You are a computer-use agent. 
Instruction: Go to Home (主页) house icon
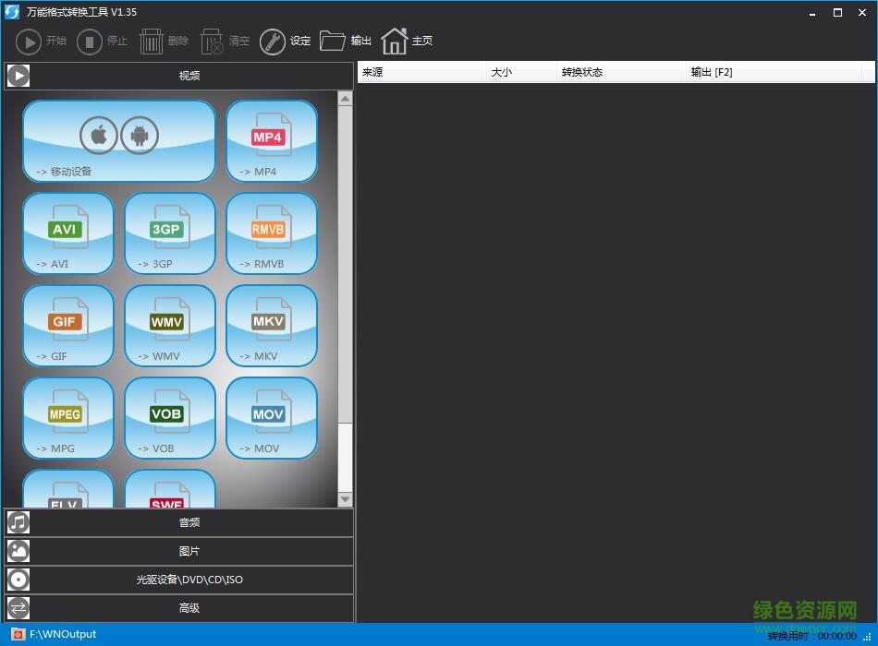point(395,42)
